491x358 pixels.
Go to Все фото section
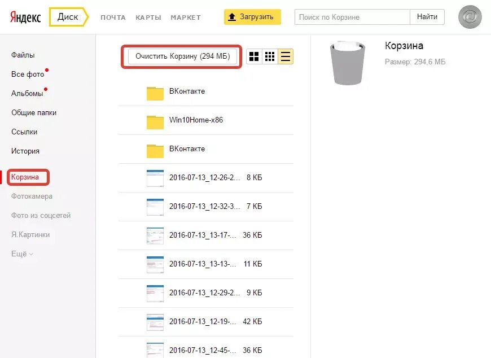pyautogui.click(x=28, y=74)
